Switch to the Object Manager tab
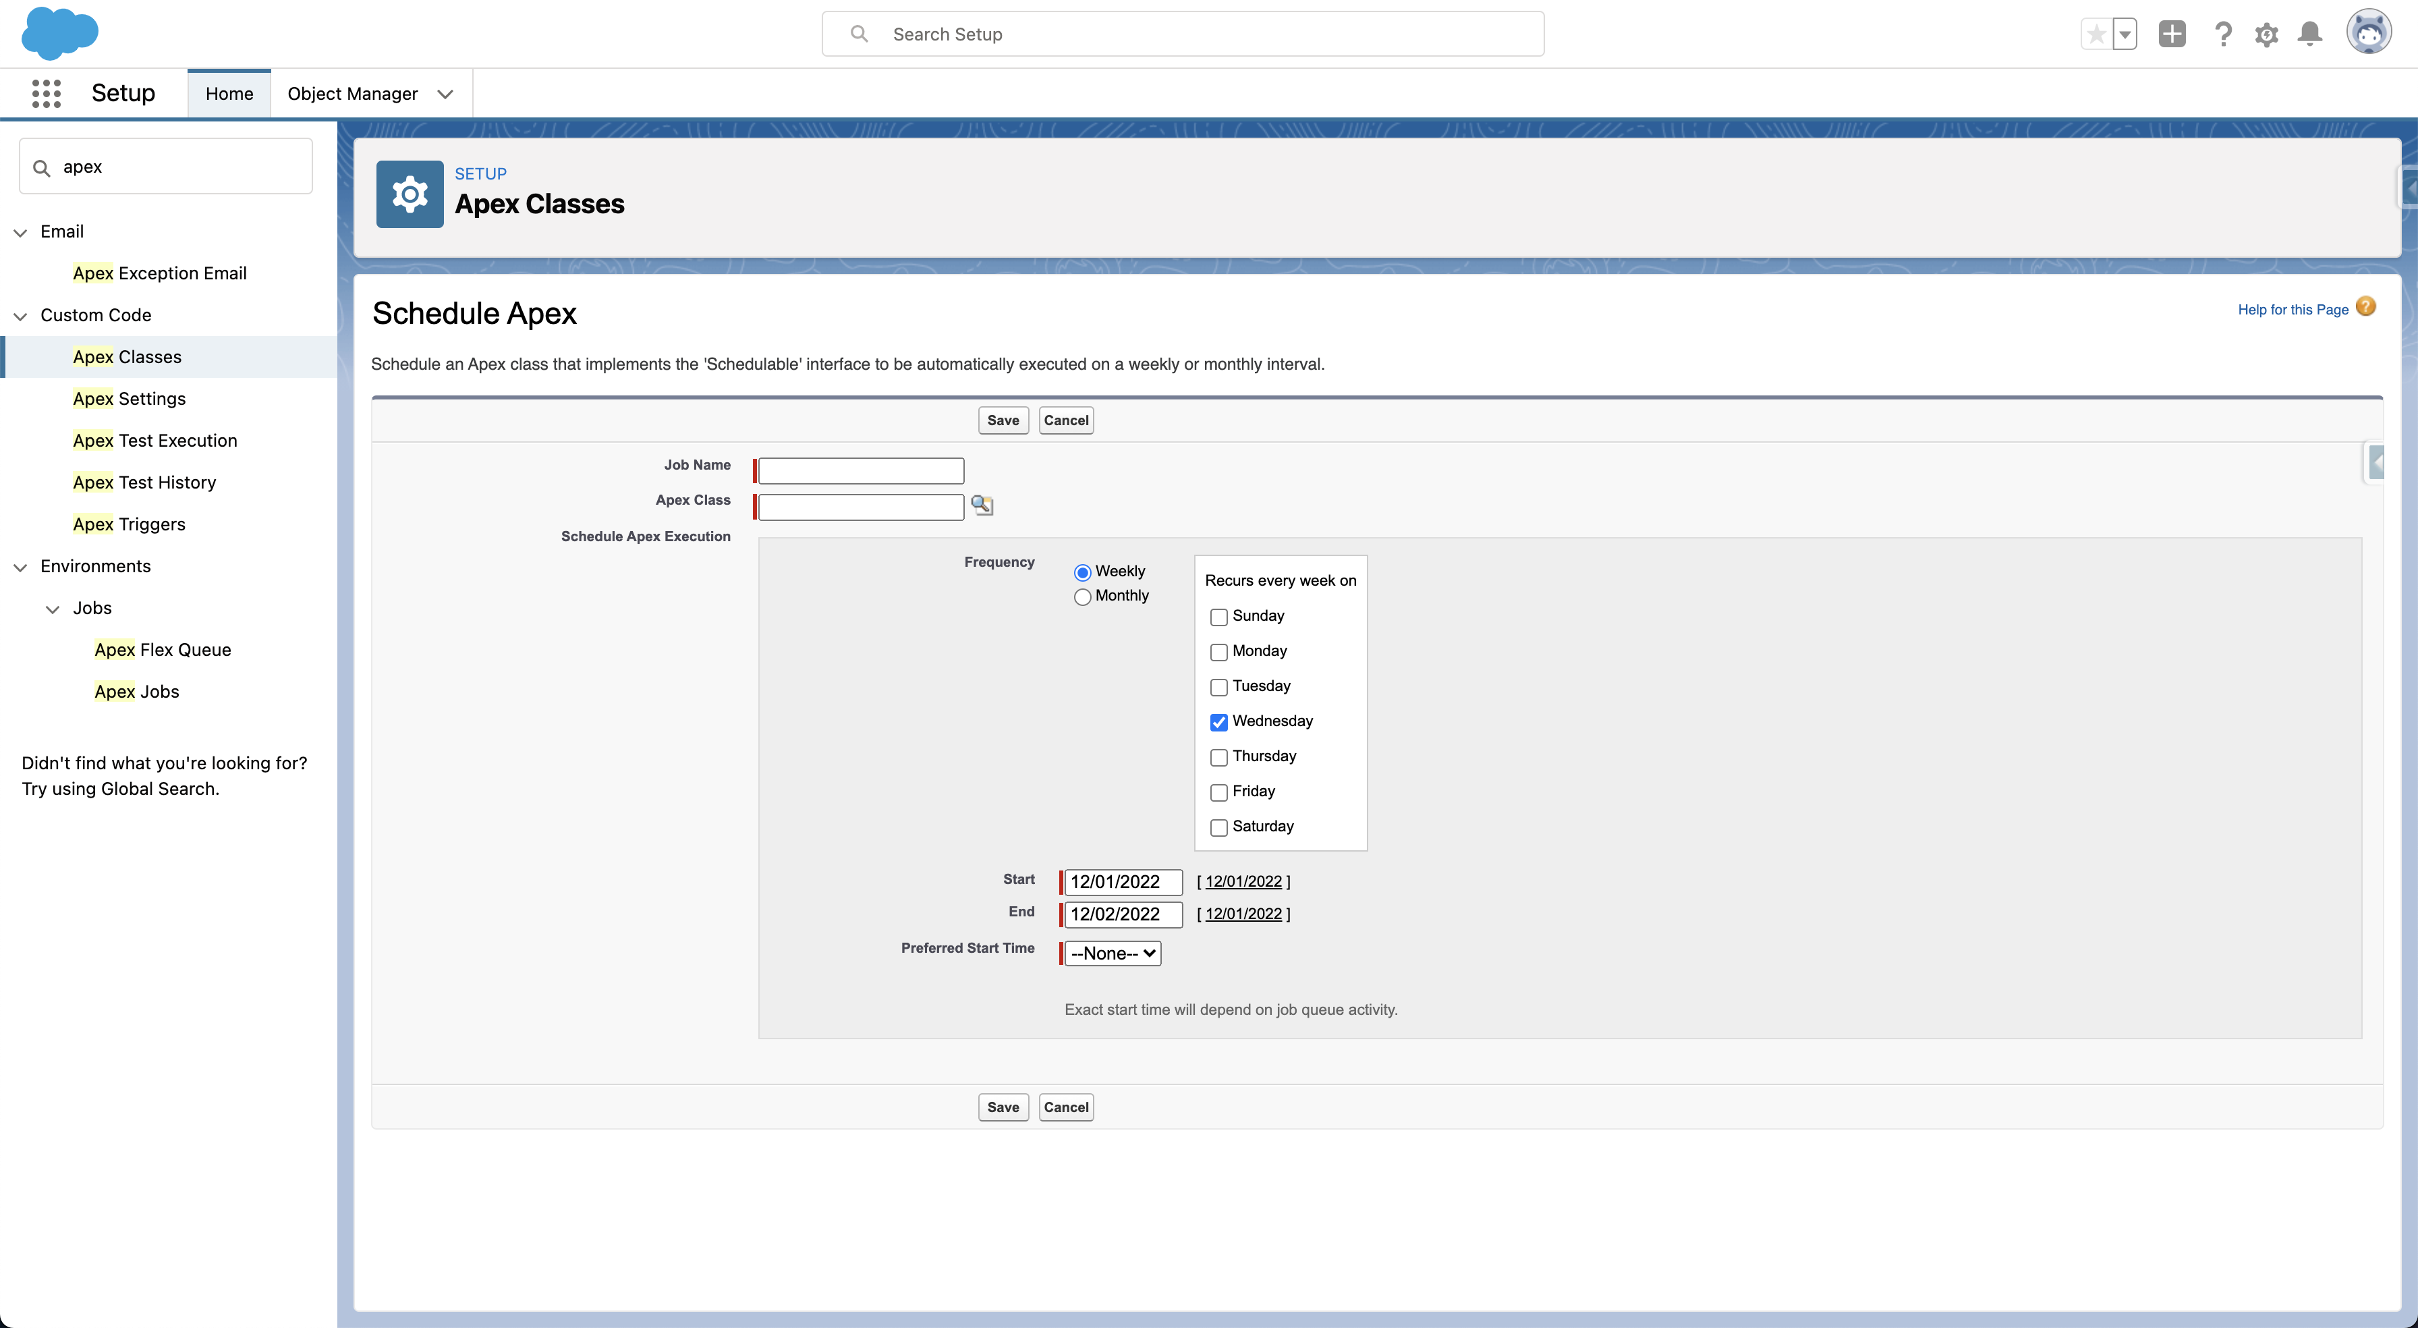The height and width of the screenshot is (1328, 2418). pyautogui.click(x=352, y=94)
